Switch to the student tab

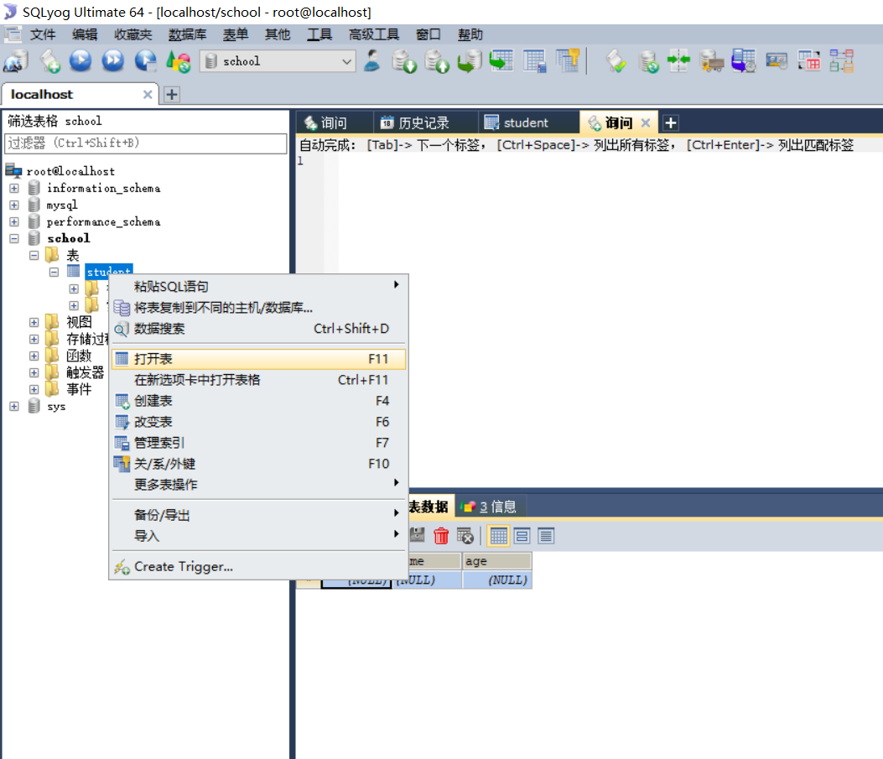pyautogui.click(x=526, y=122)
